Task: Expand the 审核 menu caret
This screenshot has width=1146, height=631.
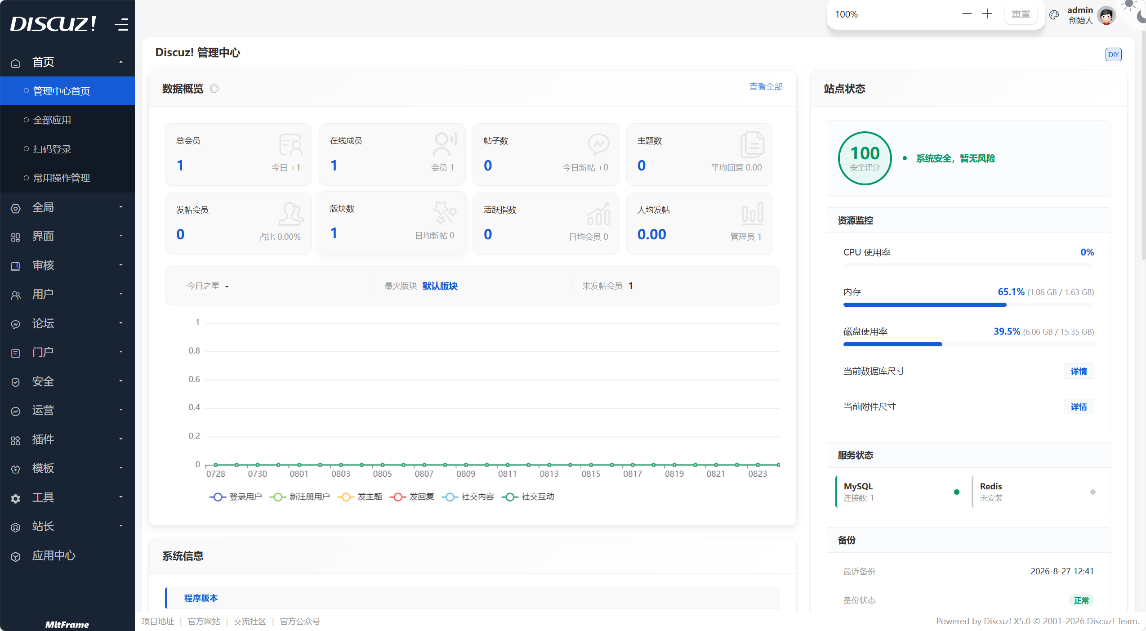Action: [121, 265]
